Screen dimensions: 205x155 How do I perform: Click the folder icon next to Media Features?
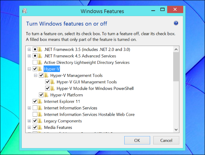[x=40, y=127]
